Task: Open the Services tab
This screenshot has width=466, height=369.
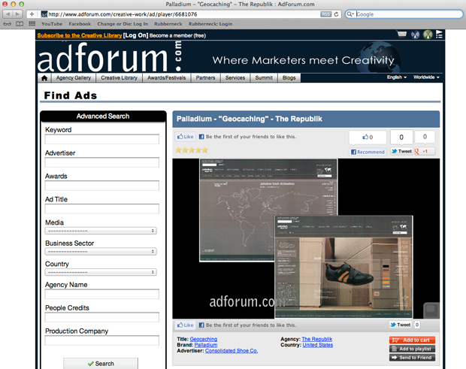Action: pos(235,78)
